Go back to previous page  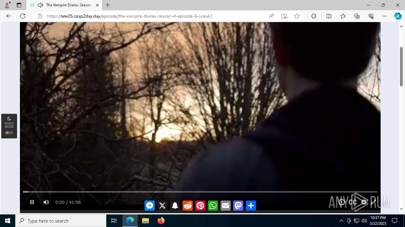pos(9,16)
